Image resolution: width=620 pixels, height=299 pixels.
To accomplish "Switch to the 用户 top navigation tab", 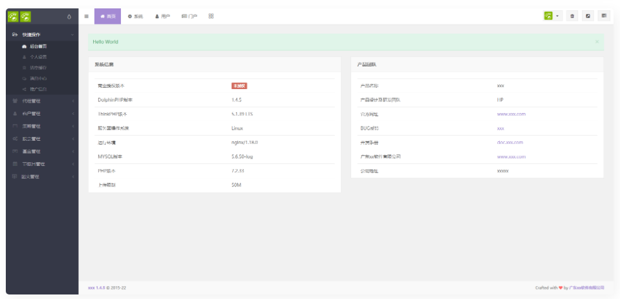I will tap(162, 16).
